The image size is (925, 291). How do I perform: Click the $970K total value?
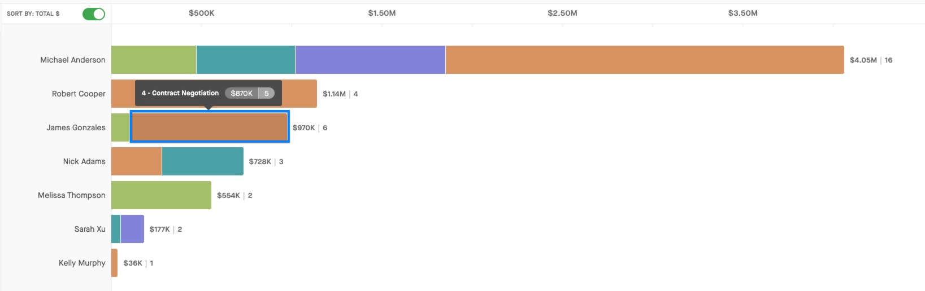[x=303, y=127]
